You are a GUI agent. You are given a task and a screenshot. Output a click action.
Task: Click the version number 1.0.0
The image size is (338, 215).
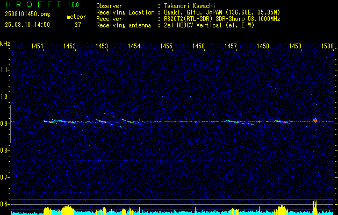pyautogui.click(x=73, y=5)
